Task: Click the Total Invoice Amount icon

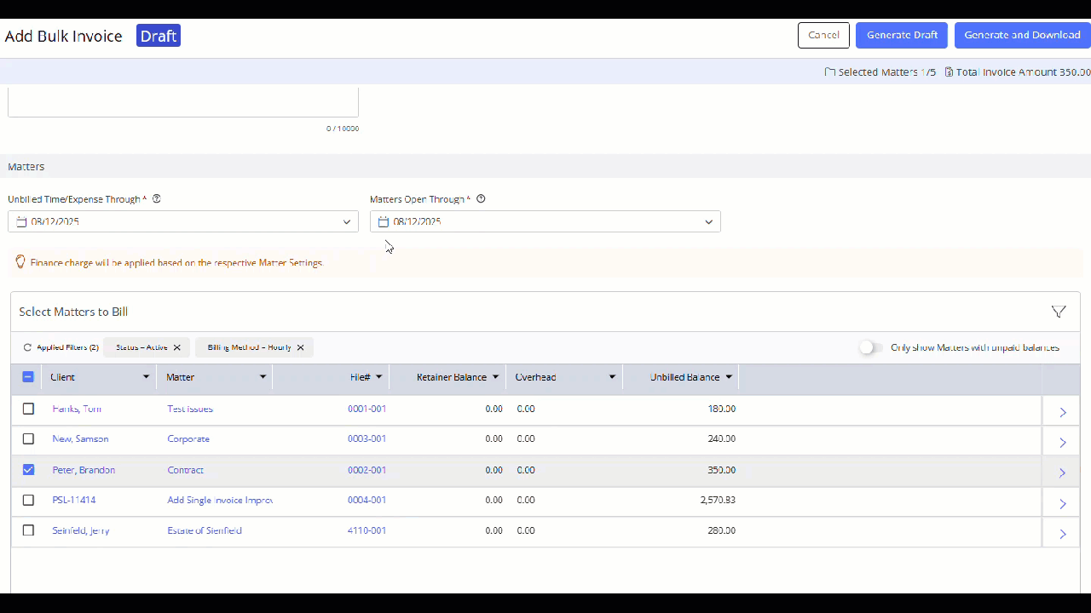Action: [949, 72]
